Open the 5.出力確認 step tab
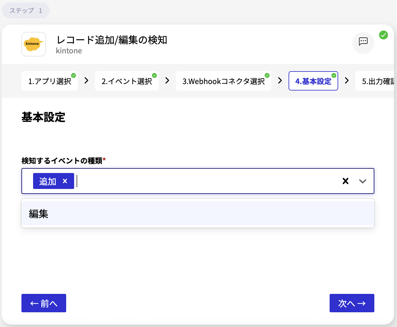The image size is (397, 327). pos(376,81)
